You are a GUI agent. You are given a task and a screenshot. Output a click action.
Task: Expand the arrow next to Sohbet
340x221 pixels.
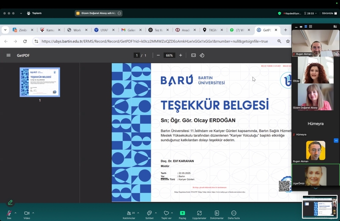coord(156,213)
